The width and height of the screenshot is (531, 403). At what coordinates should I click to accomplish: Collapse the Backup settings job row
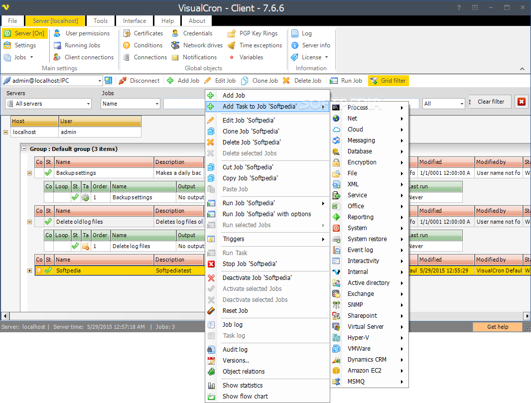[x=29, y=173]
